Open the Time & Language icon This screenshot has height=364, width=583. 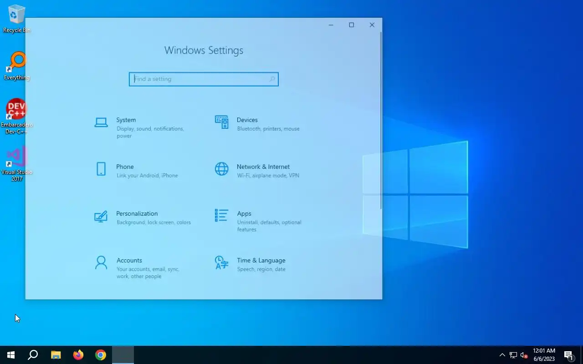point(221,263)
